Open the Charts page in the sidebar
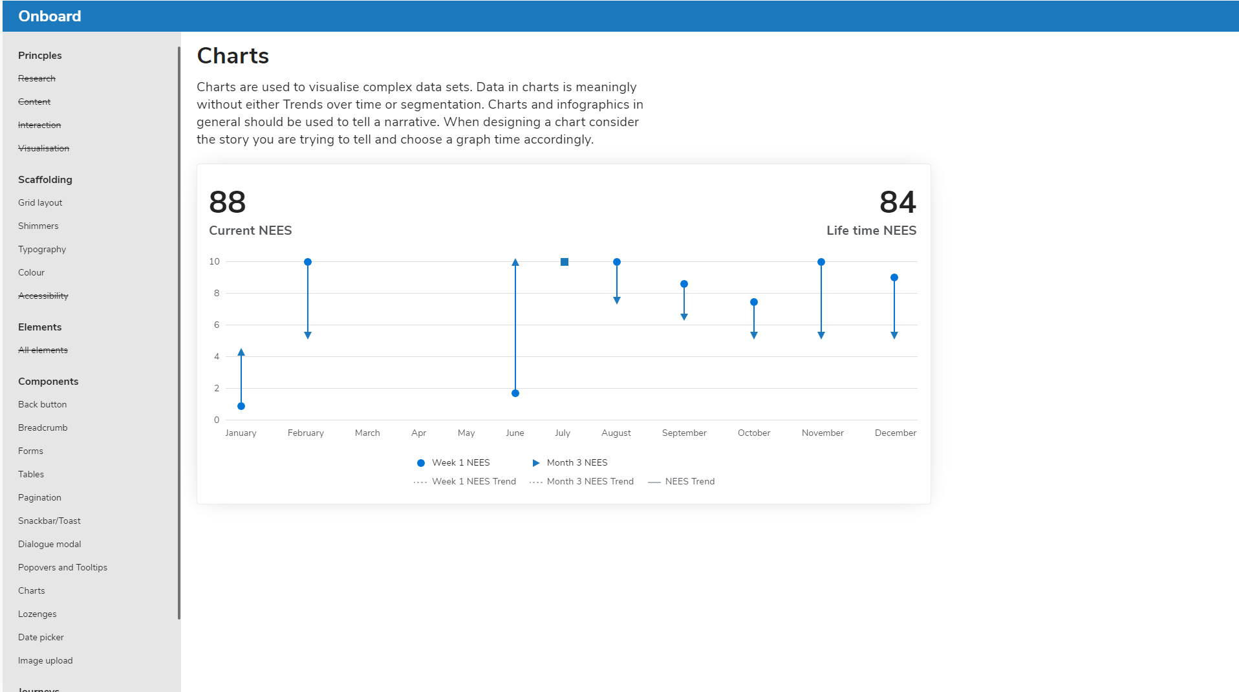The height and width of the screenshot is (692, 1239). 32,590
